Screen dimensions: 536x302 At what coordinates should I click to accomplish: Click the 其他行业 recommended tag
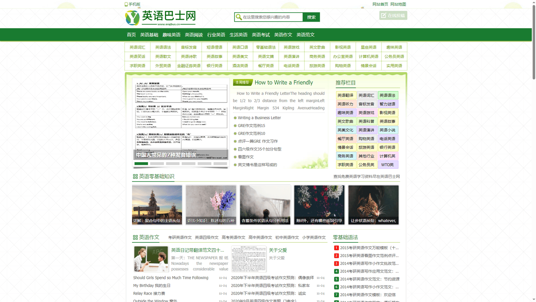367,156
